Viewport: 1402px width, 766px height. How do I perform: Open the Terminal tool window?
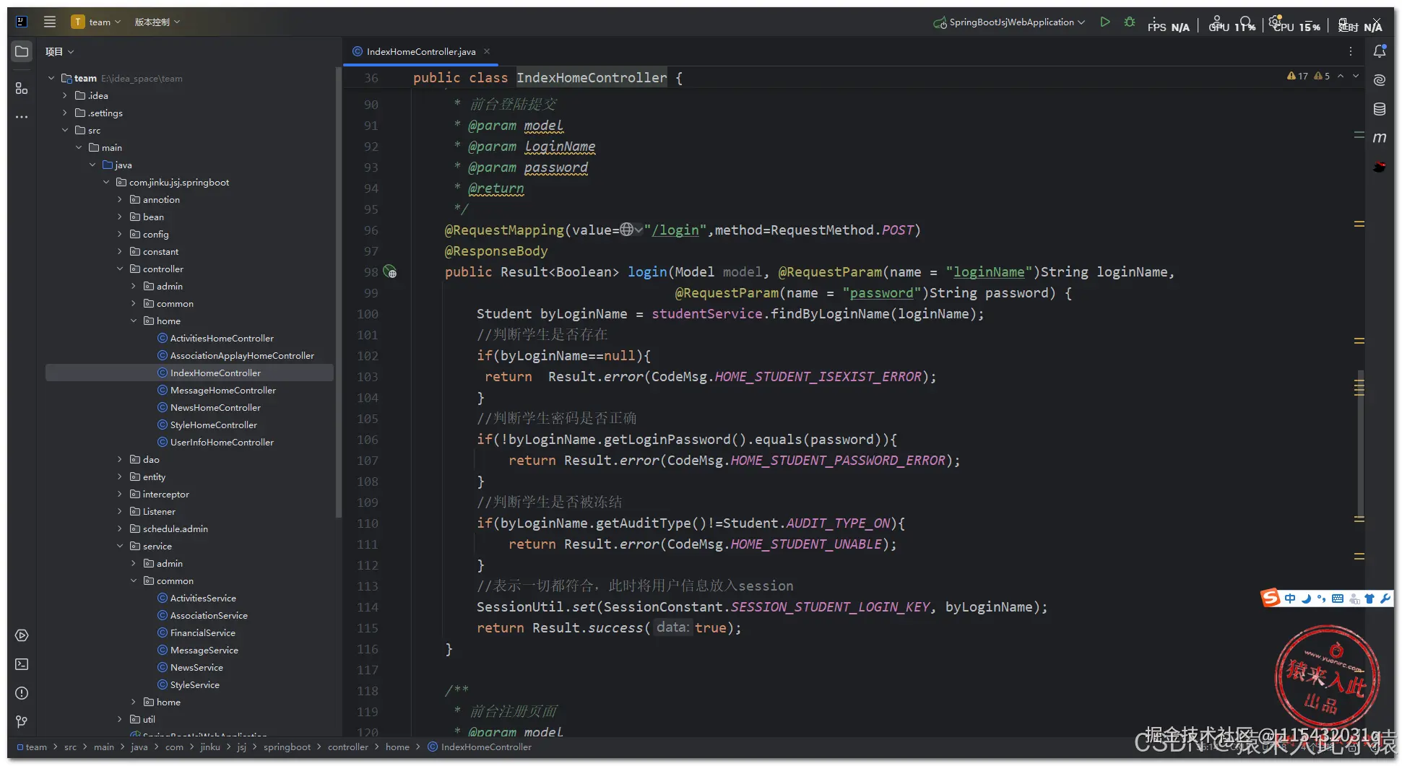pyautogui.click(x=22, y=664)
